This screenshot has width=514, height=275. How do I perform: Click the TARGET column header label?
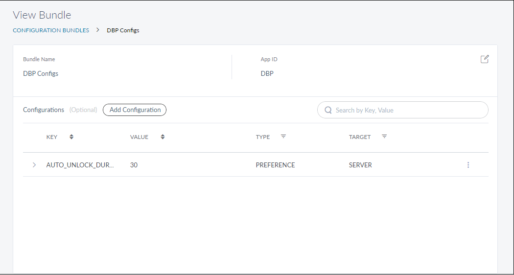pyautogui.click(x=360, y=137)
